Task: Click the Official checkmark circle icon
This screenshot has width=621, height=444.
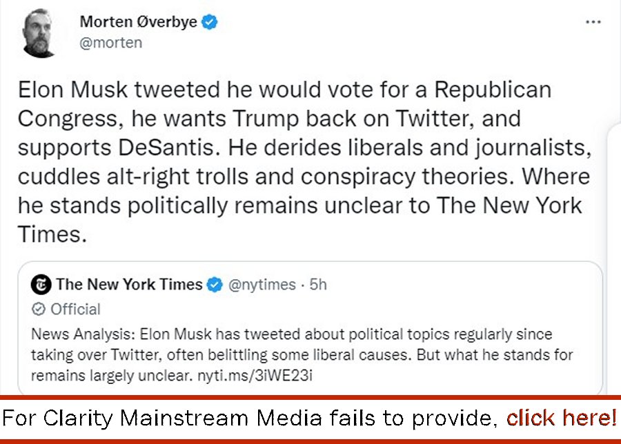Action: coord(39,309)
